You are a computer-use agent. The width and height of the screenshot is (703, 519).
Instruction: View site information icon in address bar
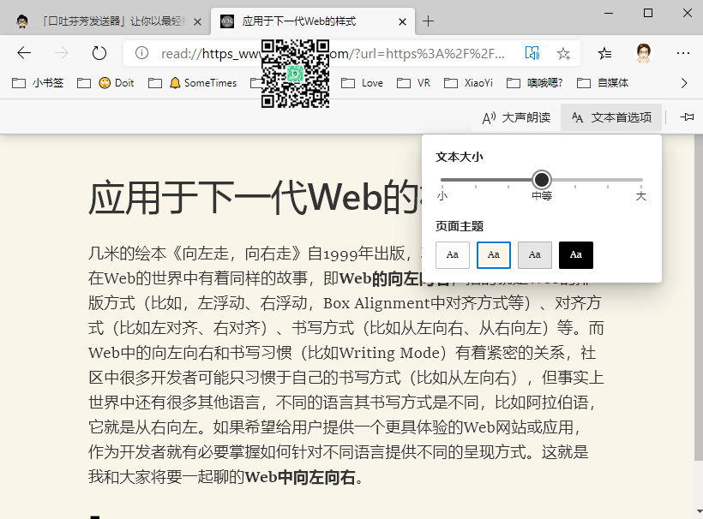tap(141, 53)
